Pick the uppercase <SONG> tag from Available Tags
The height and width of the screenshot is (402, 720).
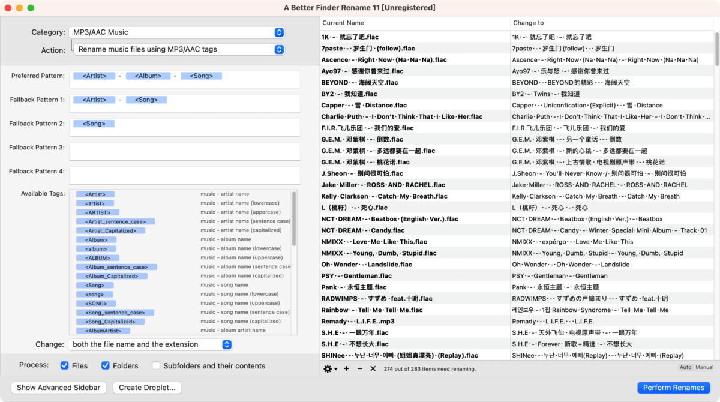click(97, 303)
